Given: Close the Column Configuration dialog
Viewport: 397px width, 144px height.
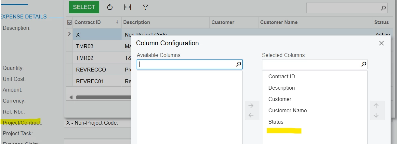Looking at the screenshot, I should [x=382, y=43].
